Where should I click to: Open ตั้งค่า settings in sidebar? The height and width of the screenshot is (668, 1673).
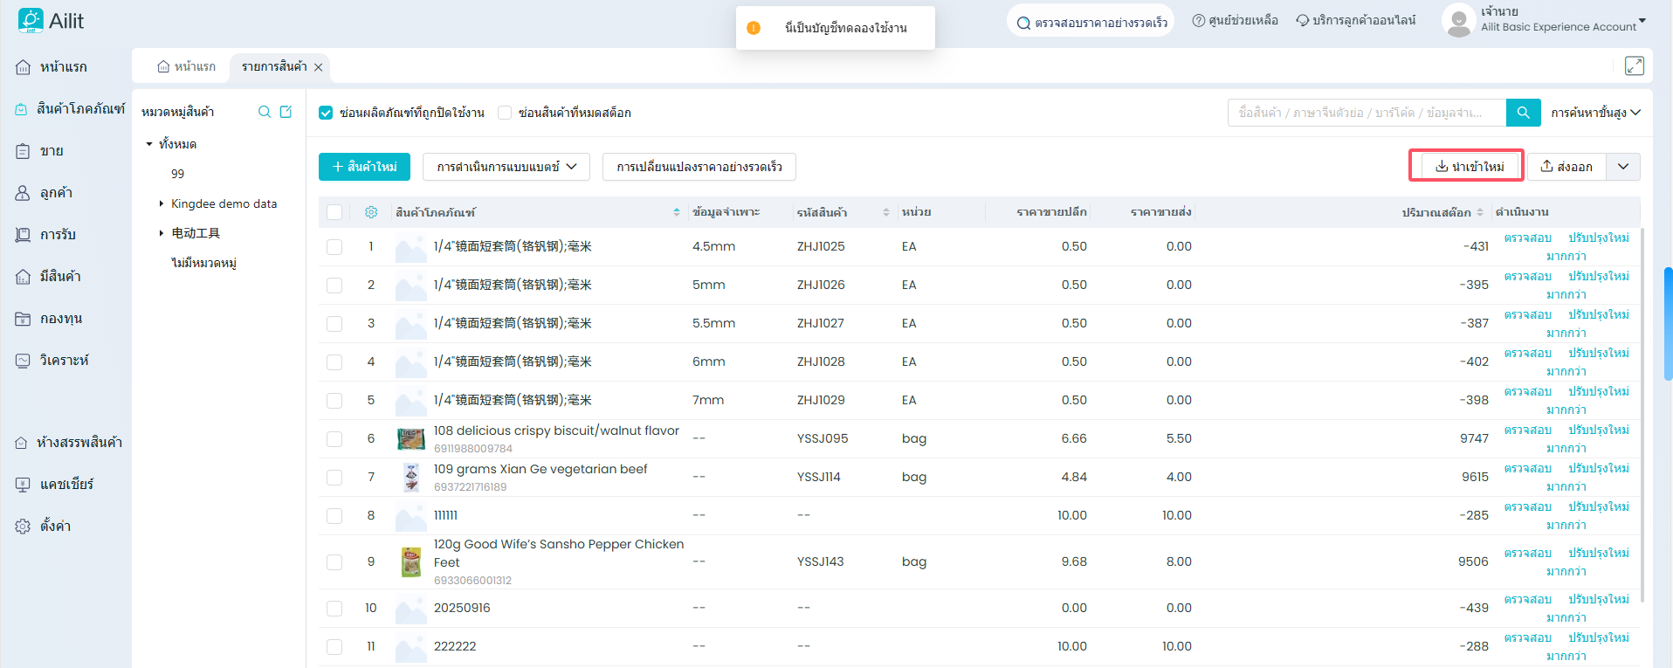click(x=55, y=526)
